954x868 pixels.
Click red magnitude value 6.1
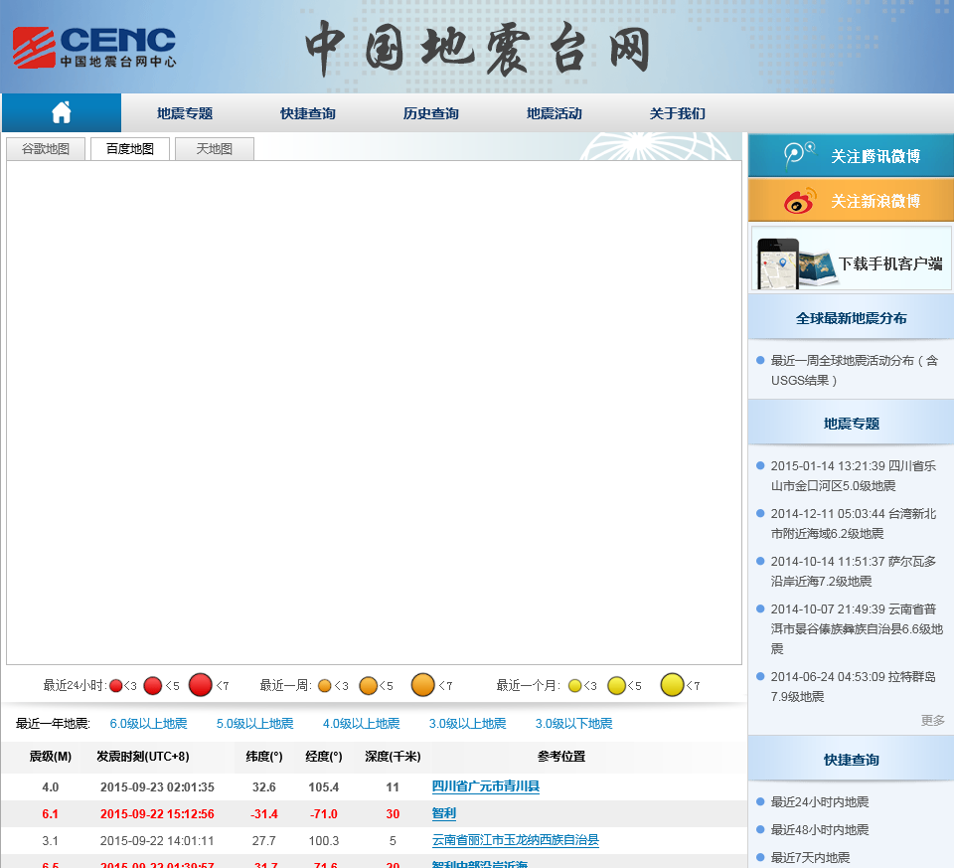(50, 814)
